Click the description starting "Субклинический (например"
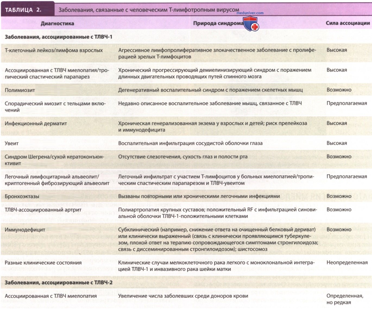The image size is (372, 309). tap(218, 239)
